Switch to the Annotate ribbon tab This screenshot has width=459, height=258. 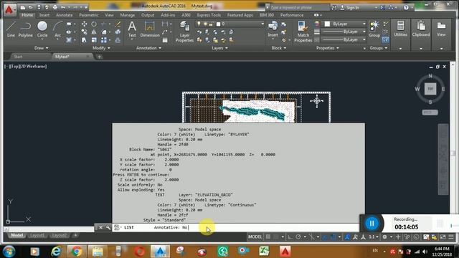coord(64,15)
